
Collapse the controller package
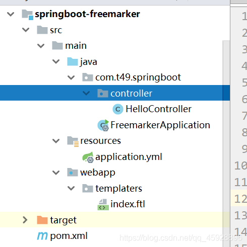click(x=86, y=93)
